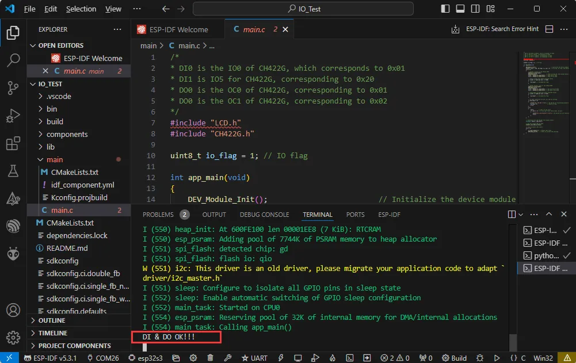The height and width of the screenshot is (363, 576).
Task: Open the ESP-IDF Flash Device lightning icon
Action: pyautogui.click(x=280, y=357)
